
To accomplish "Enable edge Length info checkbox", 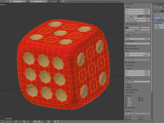I will tap(126, 119).
